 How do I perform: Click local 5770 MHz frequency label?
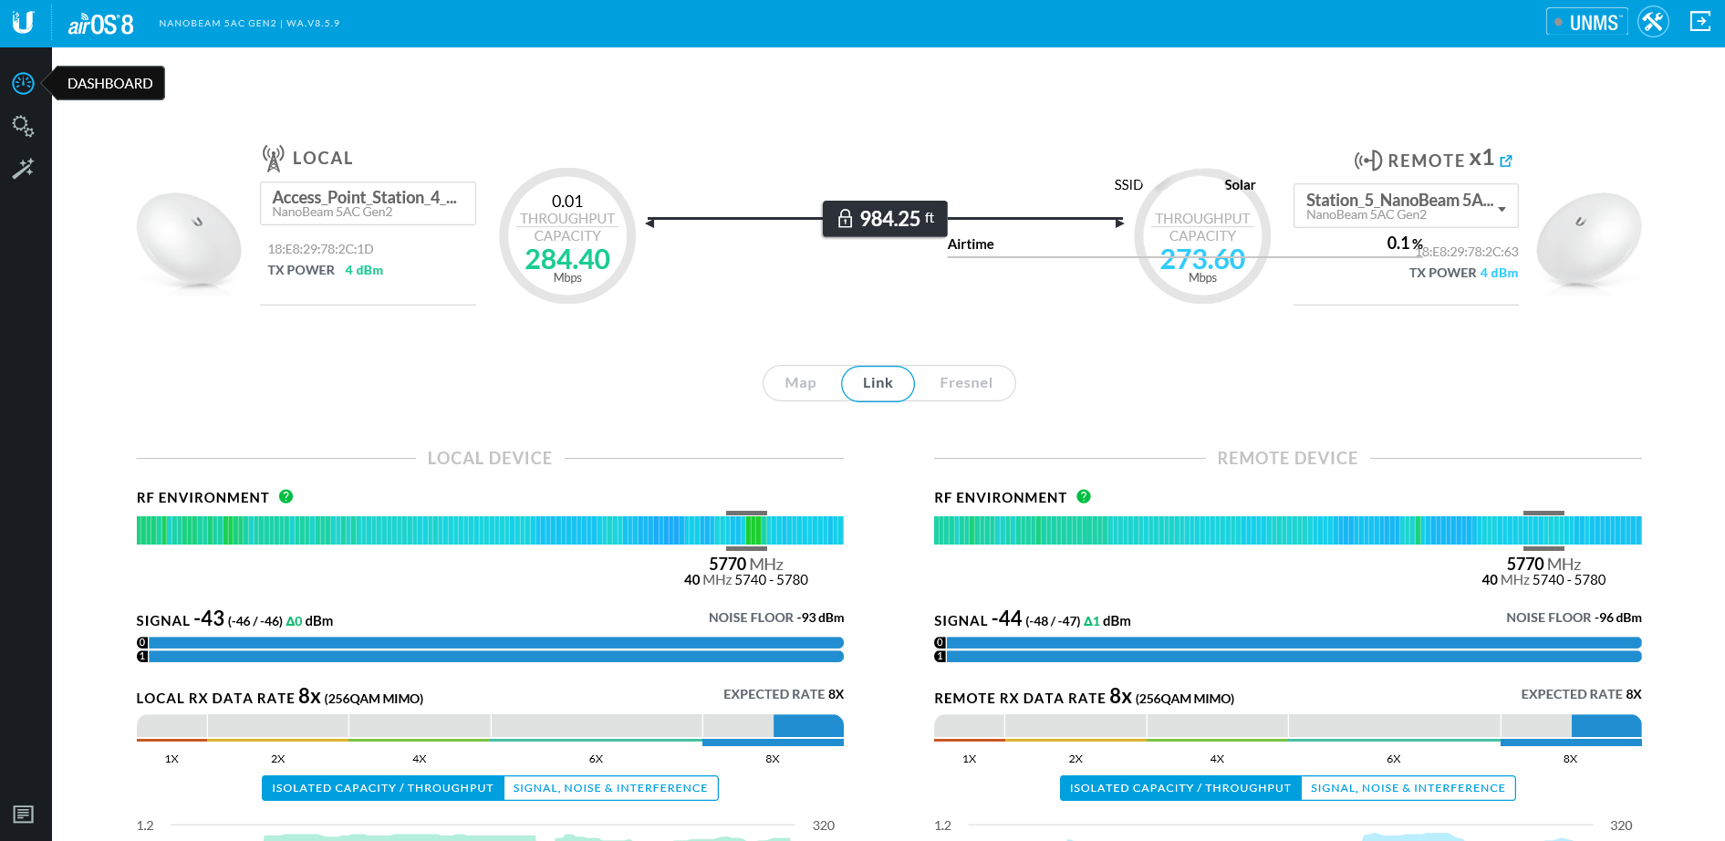(x=746, y=564)
